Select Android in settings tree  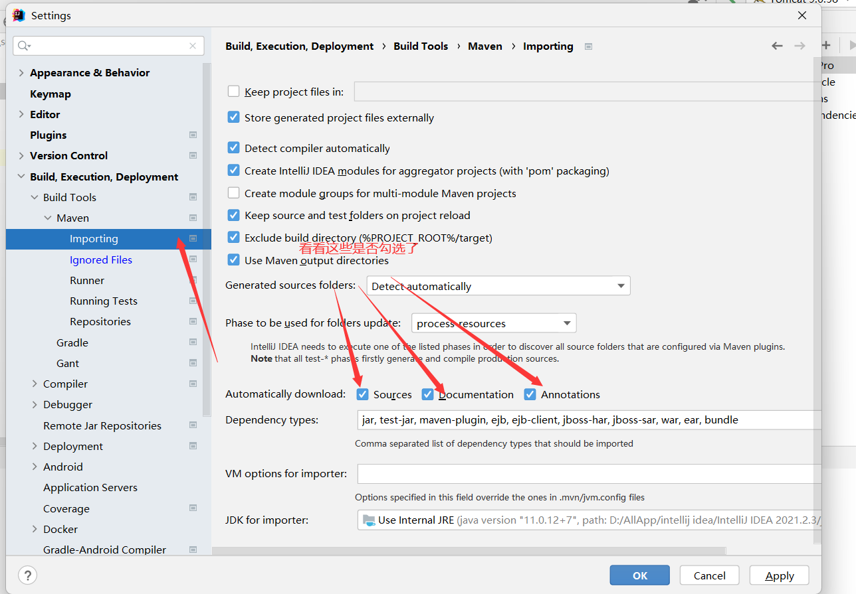[63, 467]
